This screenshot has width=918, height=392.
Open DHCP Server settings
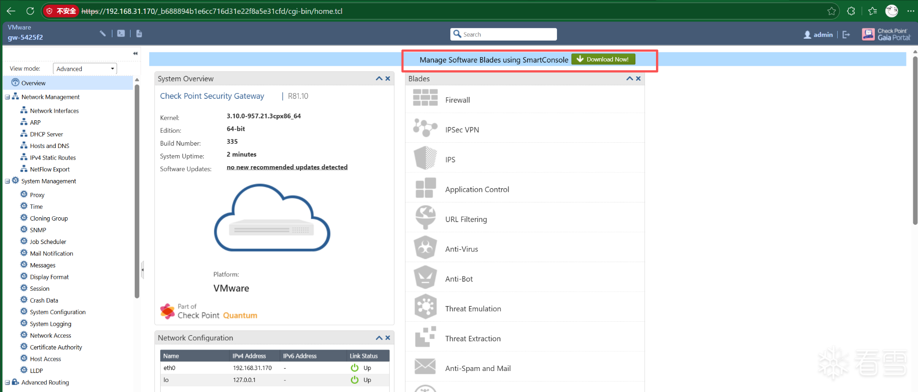tap(46, 134)
